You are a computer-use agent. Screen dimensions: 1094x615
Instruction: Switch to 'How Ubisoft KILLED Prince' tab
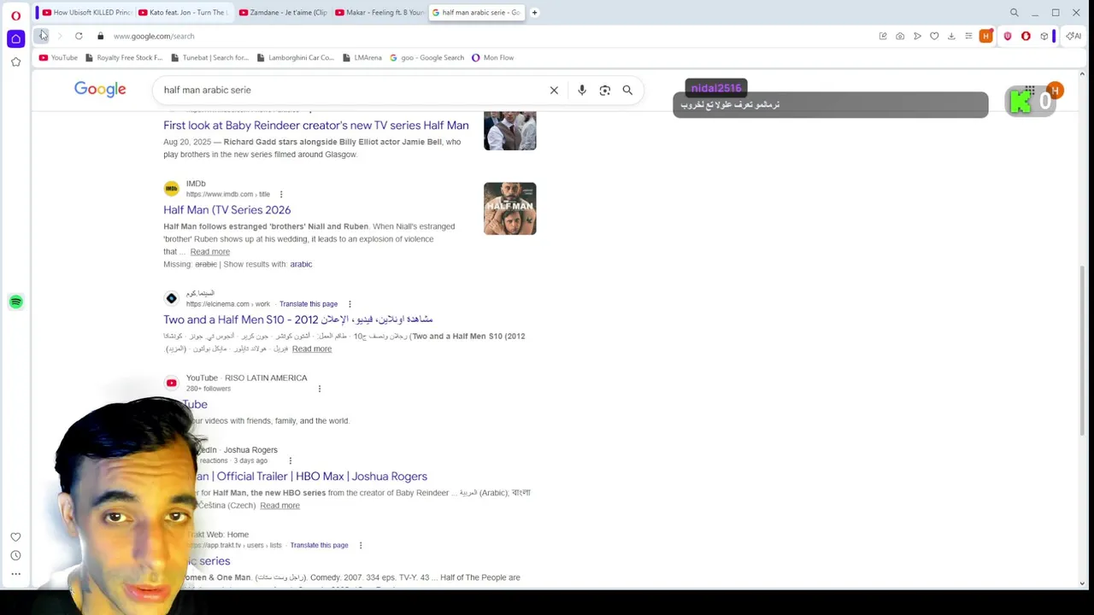click(x=86, y=13)
